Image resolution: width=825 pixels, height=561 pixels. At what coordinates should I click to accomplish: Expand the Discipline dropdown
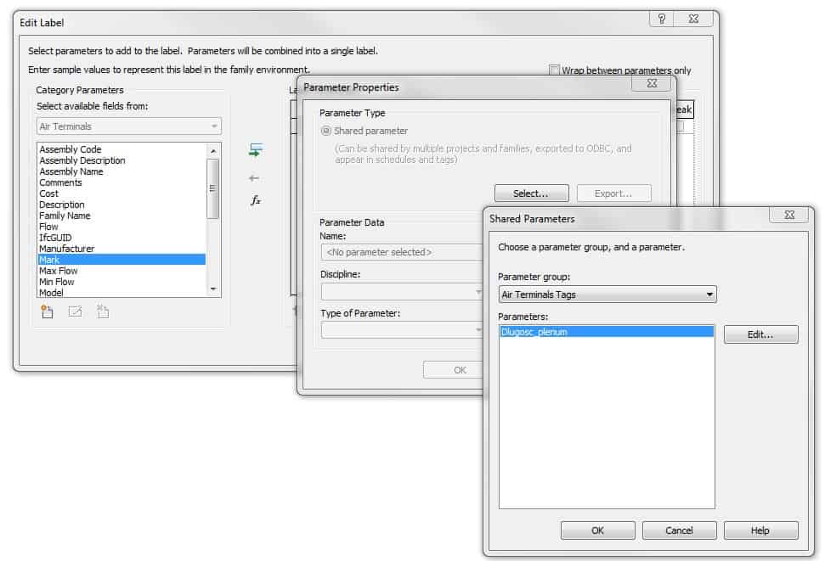(401, 292)
